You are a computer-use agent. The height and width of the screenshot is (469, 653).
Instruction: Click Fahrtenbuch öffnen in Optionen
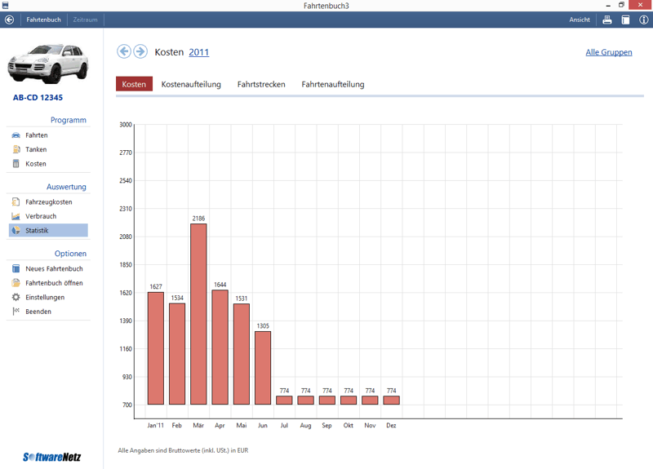[54, 283]
